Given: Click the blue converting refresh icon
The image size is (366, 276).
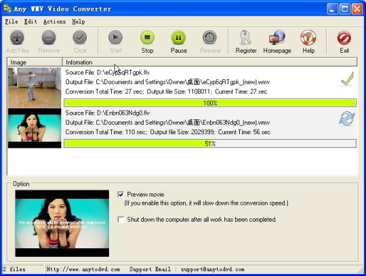Looking at the screenshot, I should coord(347,119).
